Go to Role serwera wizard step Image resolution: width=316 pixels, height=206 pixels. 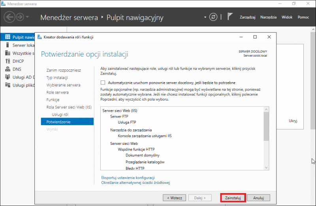(57, 92)
